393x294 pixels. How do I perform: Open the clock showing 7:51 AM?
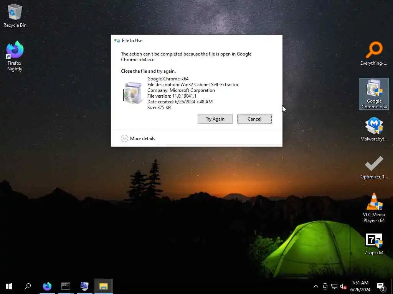click(x=360, y=286)
